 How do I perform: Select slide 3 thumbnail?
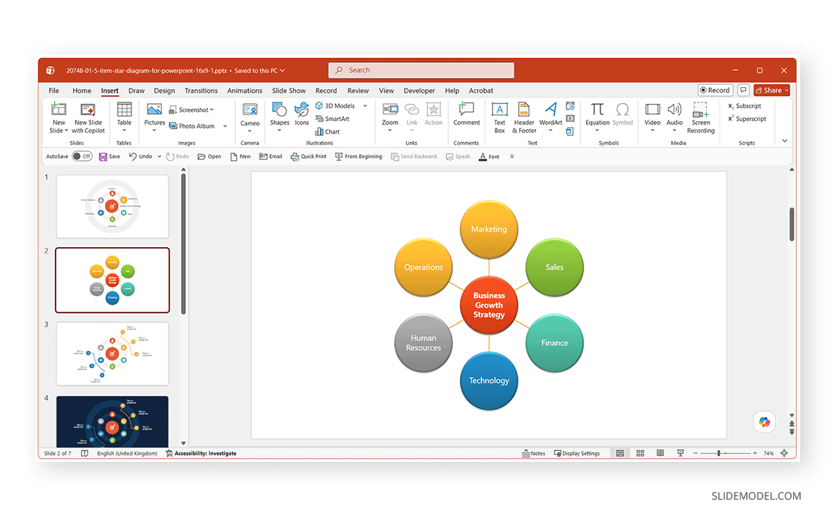[x=112, y=353]
